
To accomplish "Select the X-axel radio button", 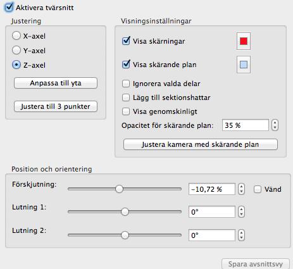I will pyautogui.click(x=16, y=35).
